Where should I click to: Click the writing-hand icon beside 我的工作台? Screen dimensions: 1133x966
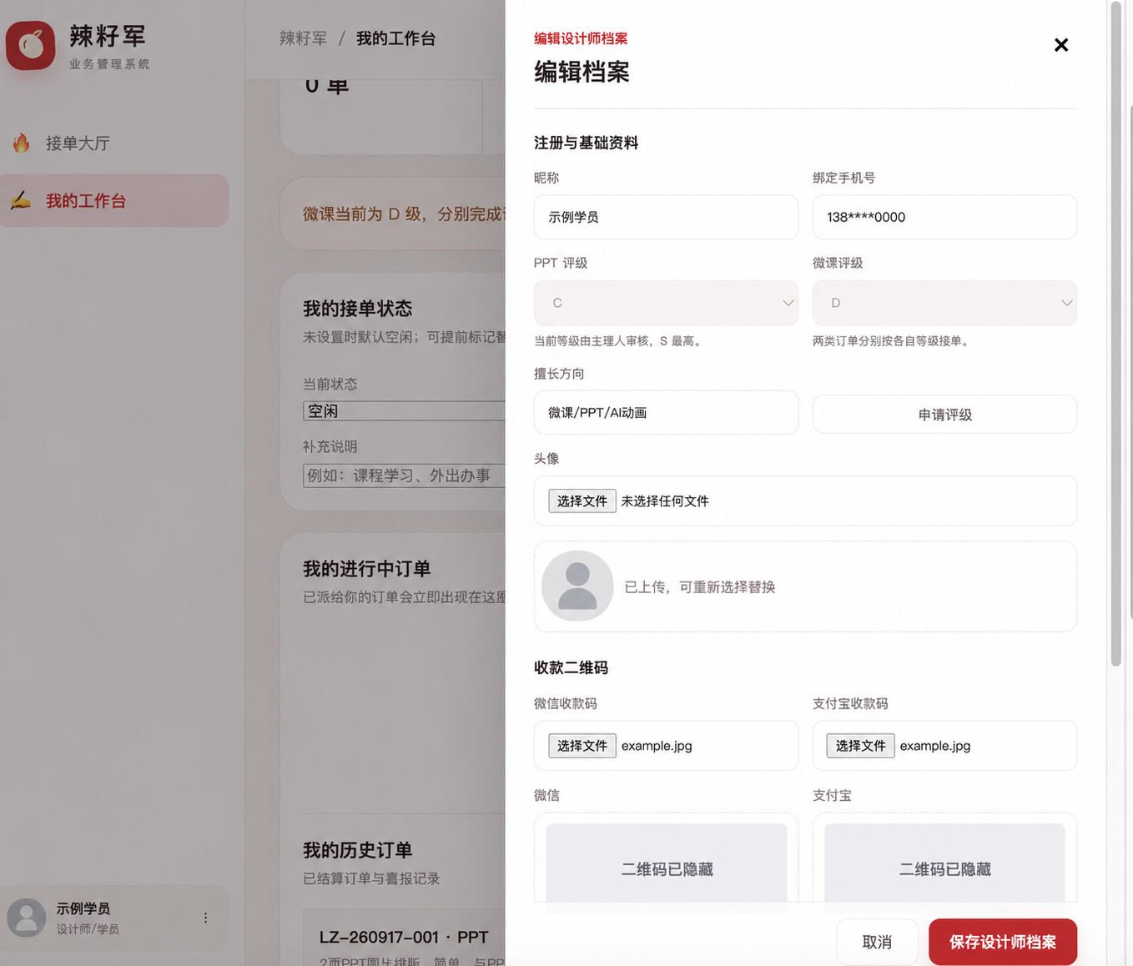point(22,200)
